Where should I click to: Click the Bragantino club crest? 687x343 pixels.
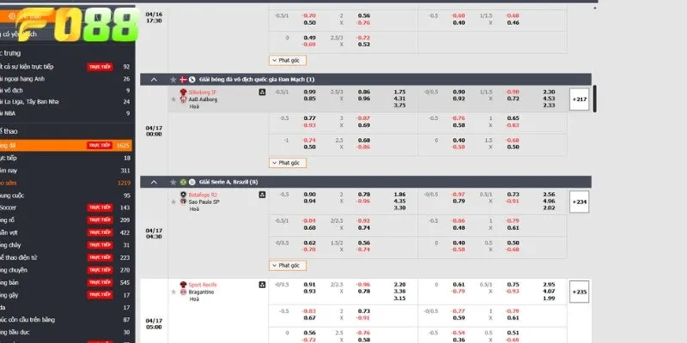coord(183,292)
